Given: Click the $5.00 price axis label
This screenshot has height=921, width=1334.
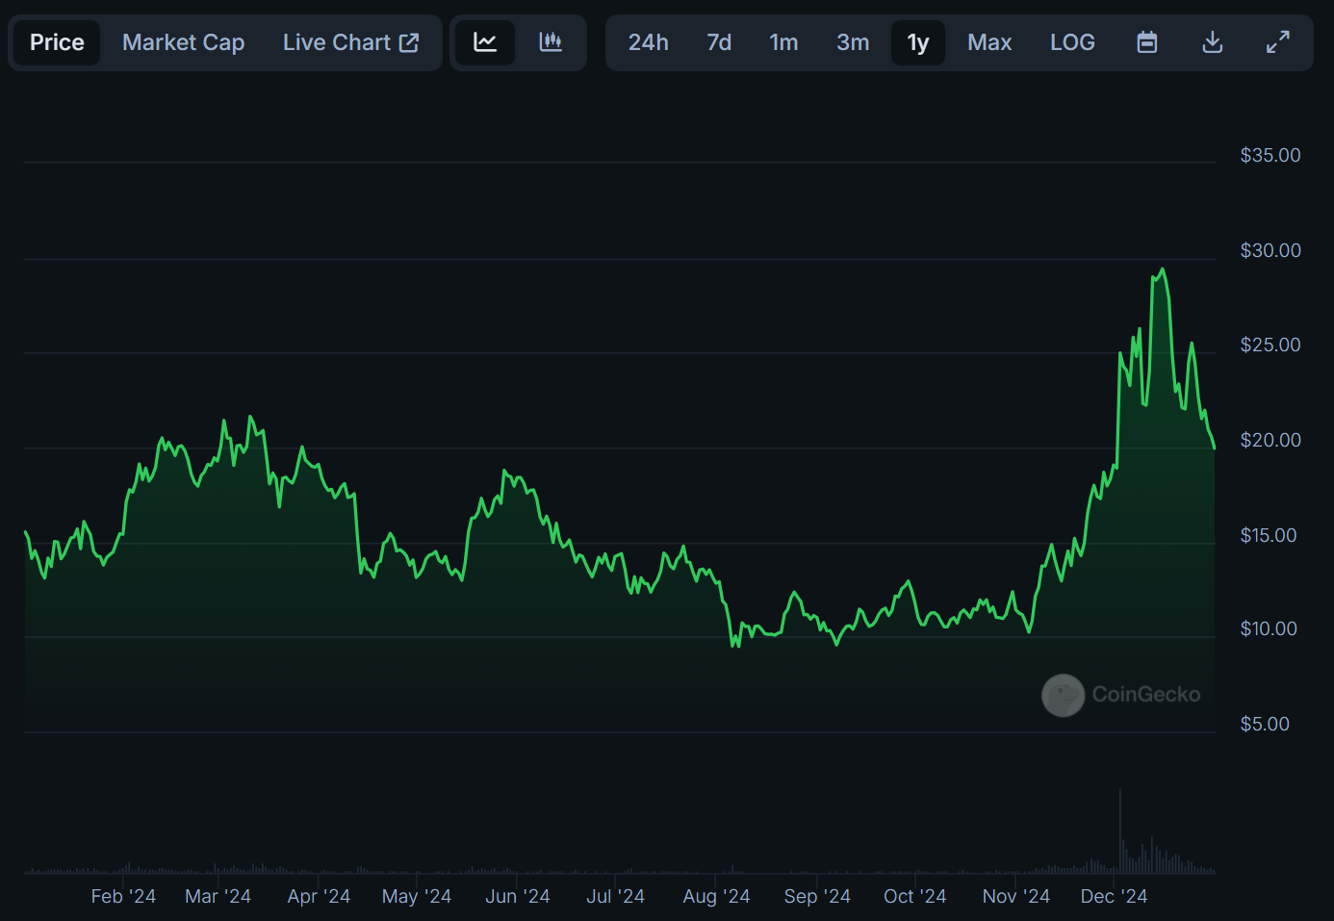Looking at the screenshot, I should (1264, 724).
